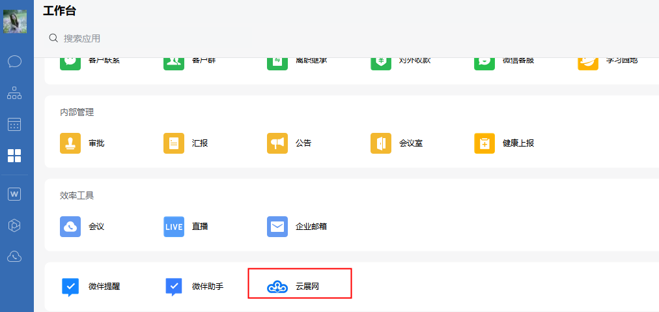Viewport: 659px width, 312px height.
Task: Open the Contacts organization chart icon
Action: [15, 93]
